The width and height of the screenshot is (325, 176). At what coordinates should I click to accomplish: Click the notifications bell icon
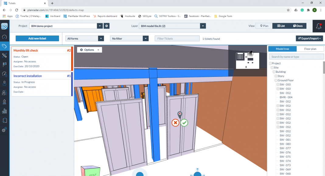coord(319,26)
